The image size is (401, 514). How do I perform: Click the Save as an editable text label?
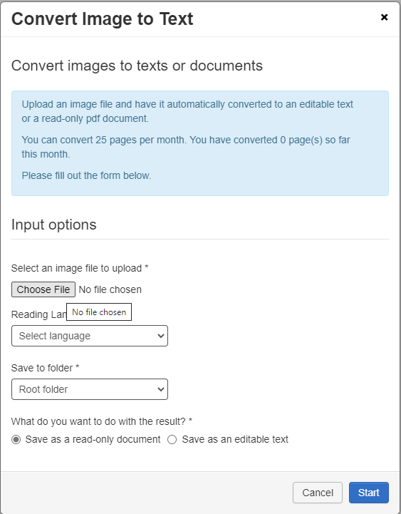235,439
